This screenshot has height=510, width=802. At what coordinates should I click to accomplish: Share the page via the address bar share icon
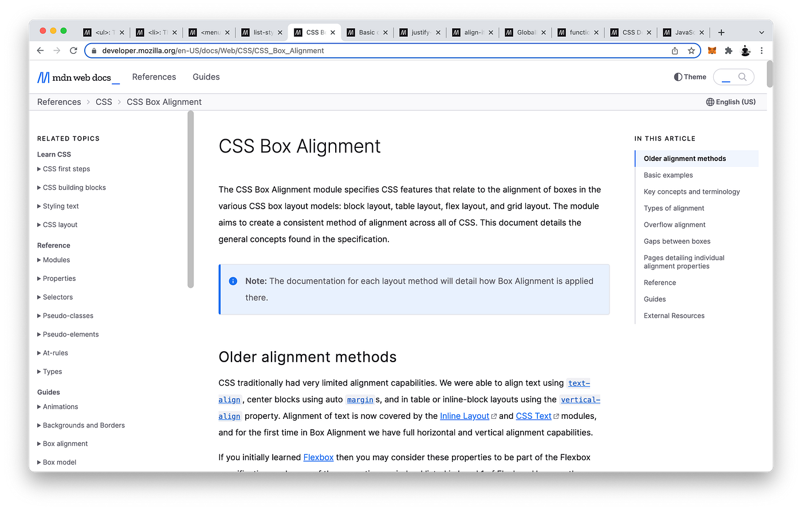pyautogui.click(x=674, y=50)
